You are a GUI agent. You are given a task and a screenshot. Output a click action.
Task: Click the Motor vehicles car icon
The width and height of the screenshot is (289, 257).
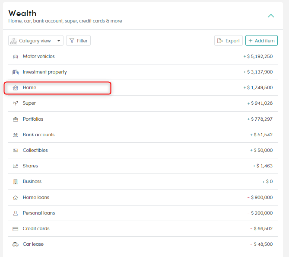pyautogui.click(x=16, y=57)
